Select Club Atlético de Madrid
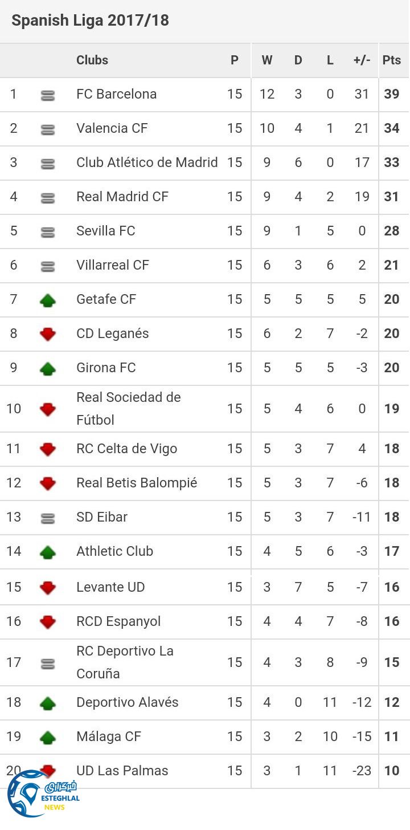 (147, 162)
